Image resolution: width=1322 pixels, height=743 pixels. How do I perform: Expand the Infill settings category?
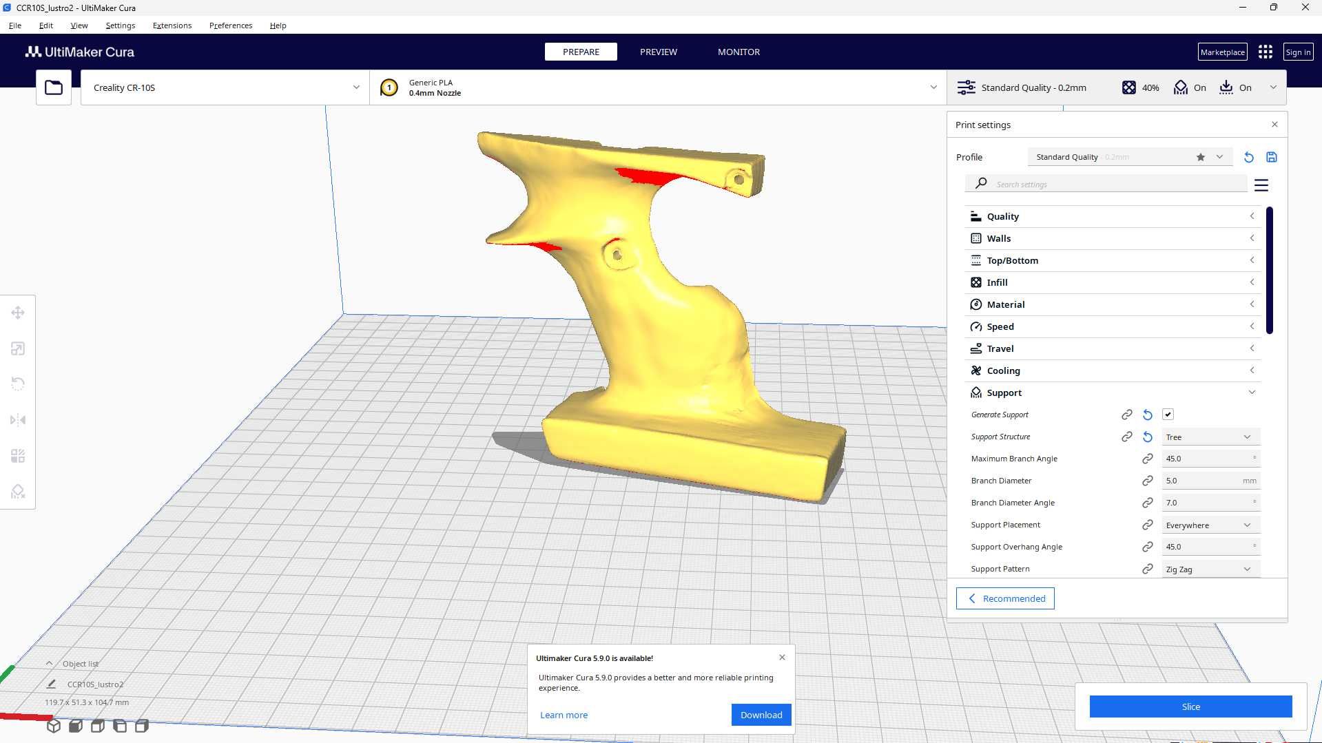click(x=1113, y=282)
